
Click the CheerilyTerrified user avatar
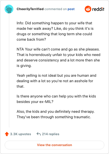click(x=9, y=9)
